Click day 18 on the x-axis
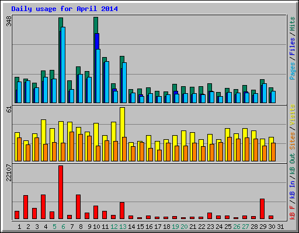This screenshot has height=233, width=299. click(166, 227)
